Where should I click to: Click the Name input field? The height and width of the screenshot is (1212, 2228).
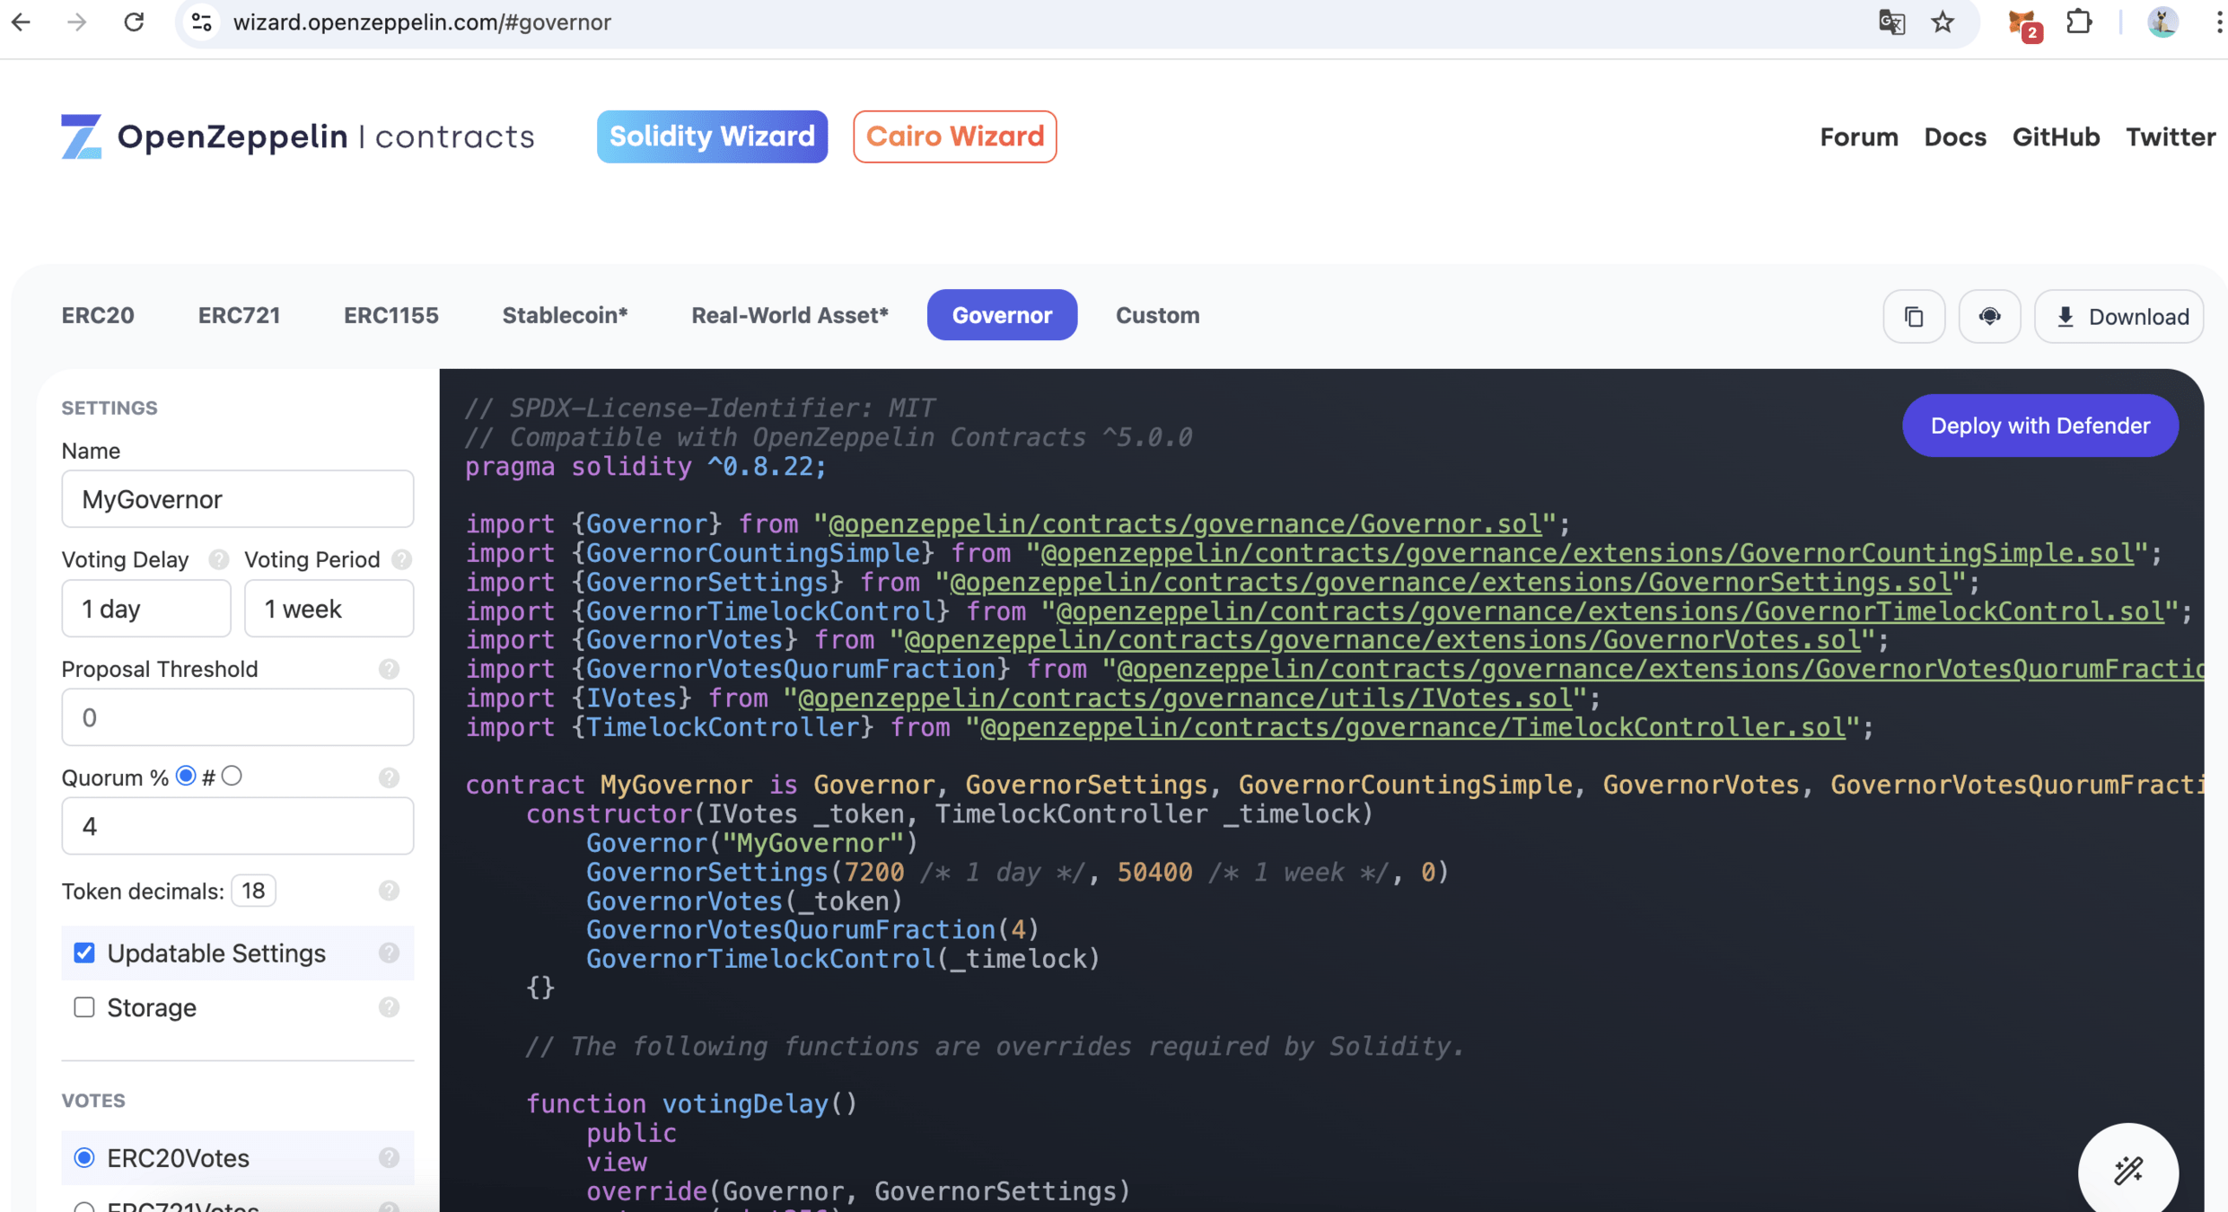click(238, 499)
